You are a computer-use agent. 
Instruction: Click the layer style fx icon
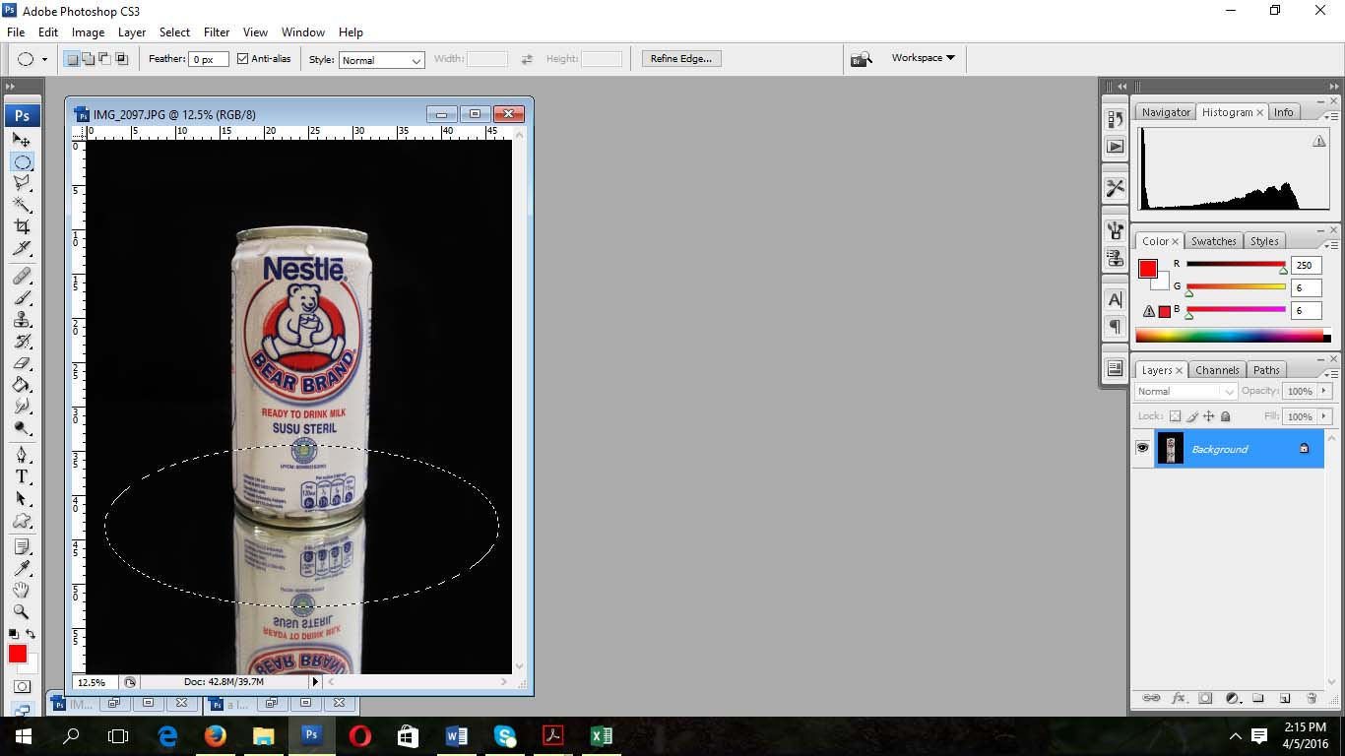point(1178,698)
